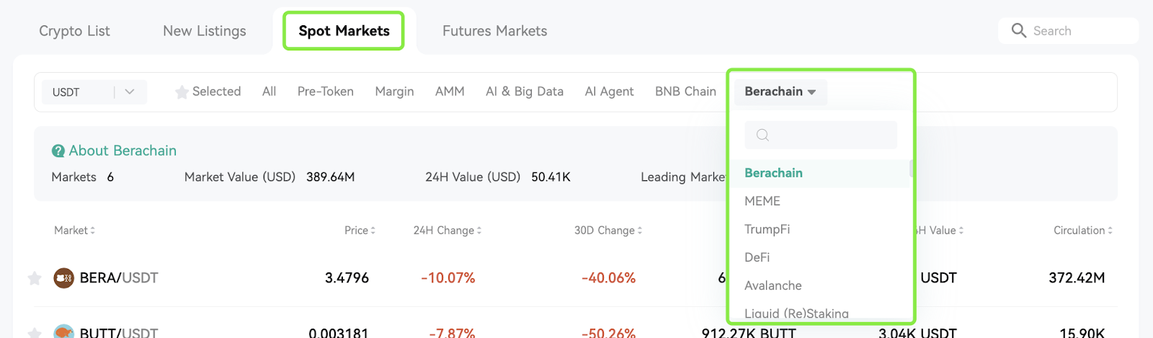Click the star icon beside Selected filter
The height and width of the screenshot is (338, 1153).
(x=182, y=92)
